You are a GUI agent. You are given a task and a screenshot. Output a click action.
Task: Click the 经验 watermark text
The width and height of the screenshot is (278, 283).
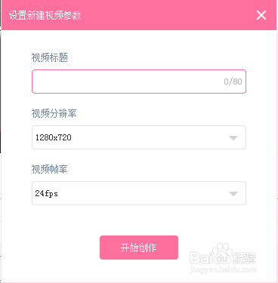click(x=244, y=258)
